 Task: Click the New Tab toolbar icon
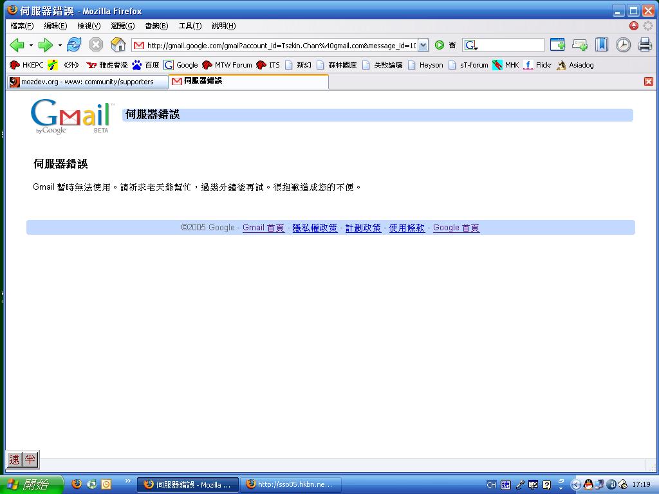[x=557, y=44]
